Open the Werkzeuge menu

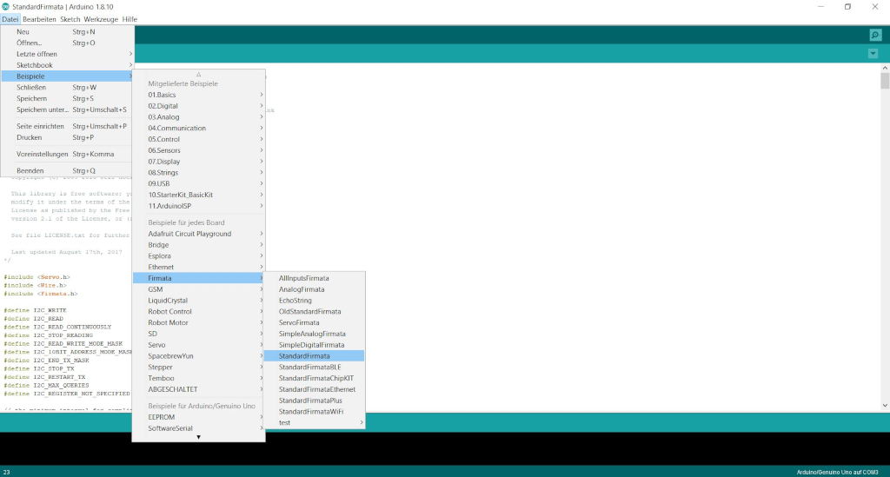(x=101, y=19)
